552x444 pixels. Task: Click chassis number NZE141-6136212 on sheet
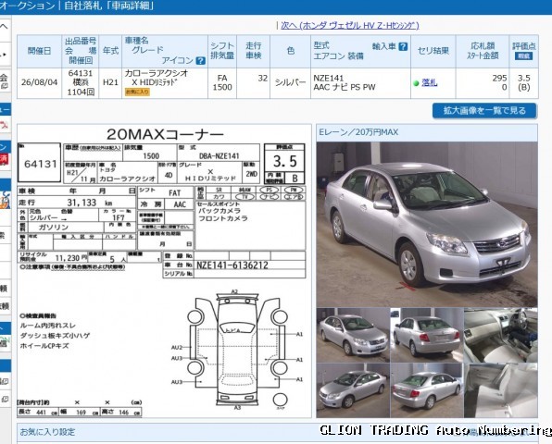[232, 265]
